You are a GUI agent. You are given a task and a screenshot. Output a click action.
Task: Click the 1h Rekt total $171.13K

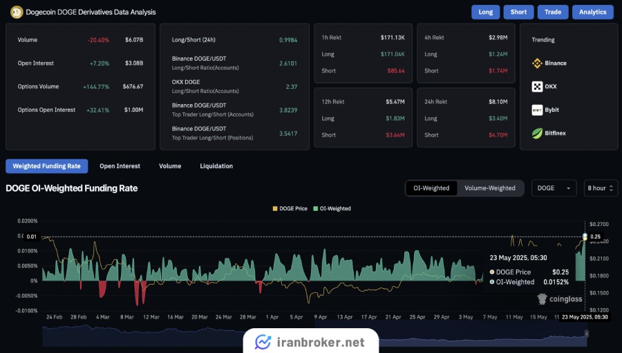click(393, 38)
